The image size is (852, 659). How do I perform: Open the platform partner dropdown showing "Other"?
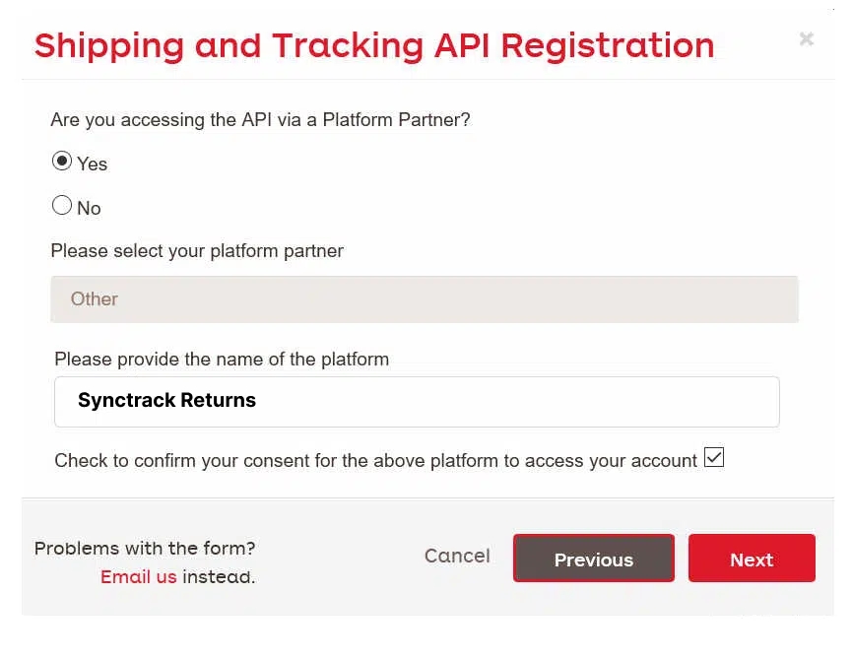tap(425, 299)
